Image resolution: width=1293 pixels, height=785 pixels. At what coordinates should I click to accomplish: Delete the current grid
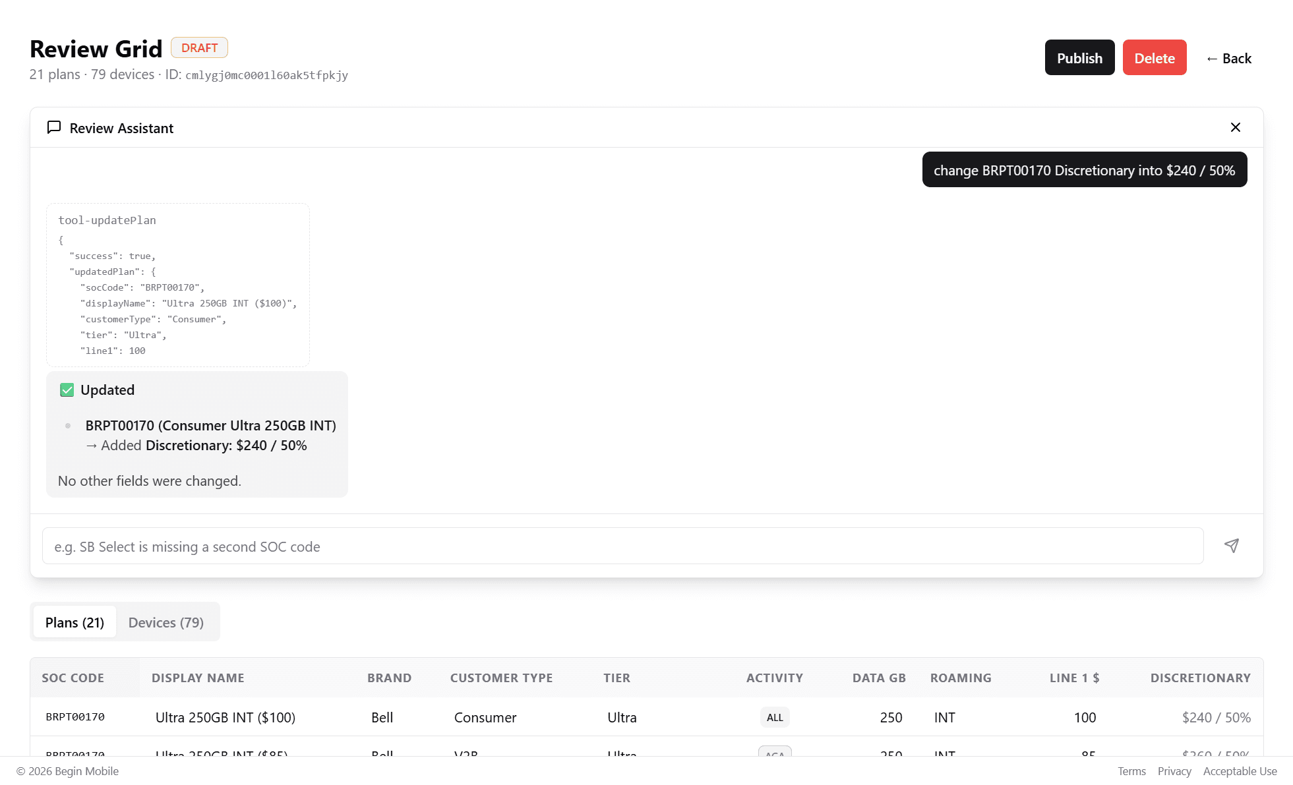1155,57
